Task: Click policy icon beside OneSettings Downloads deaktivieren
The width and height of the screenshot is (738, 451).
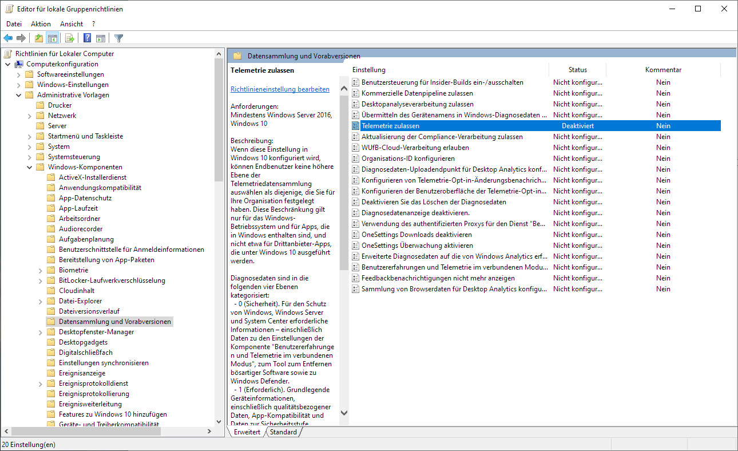Action: (356, 235)
